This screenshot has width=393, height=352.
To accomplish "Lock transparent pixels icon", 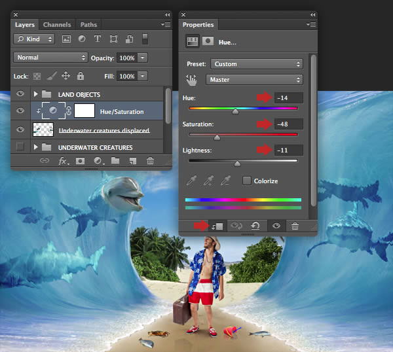I will pos(37,76).
